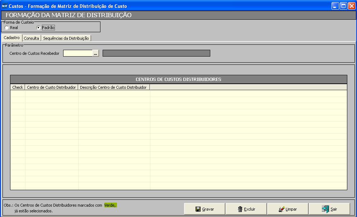
Task: Switch to the Consulta tab
Action: click(32, 38)
